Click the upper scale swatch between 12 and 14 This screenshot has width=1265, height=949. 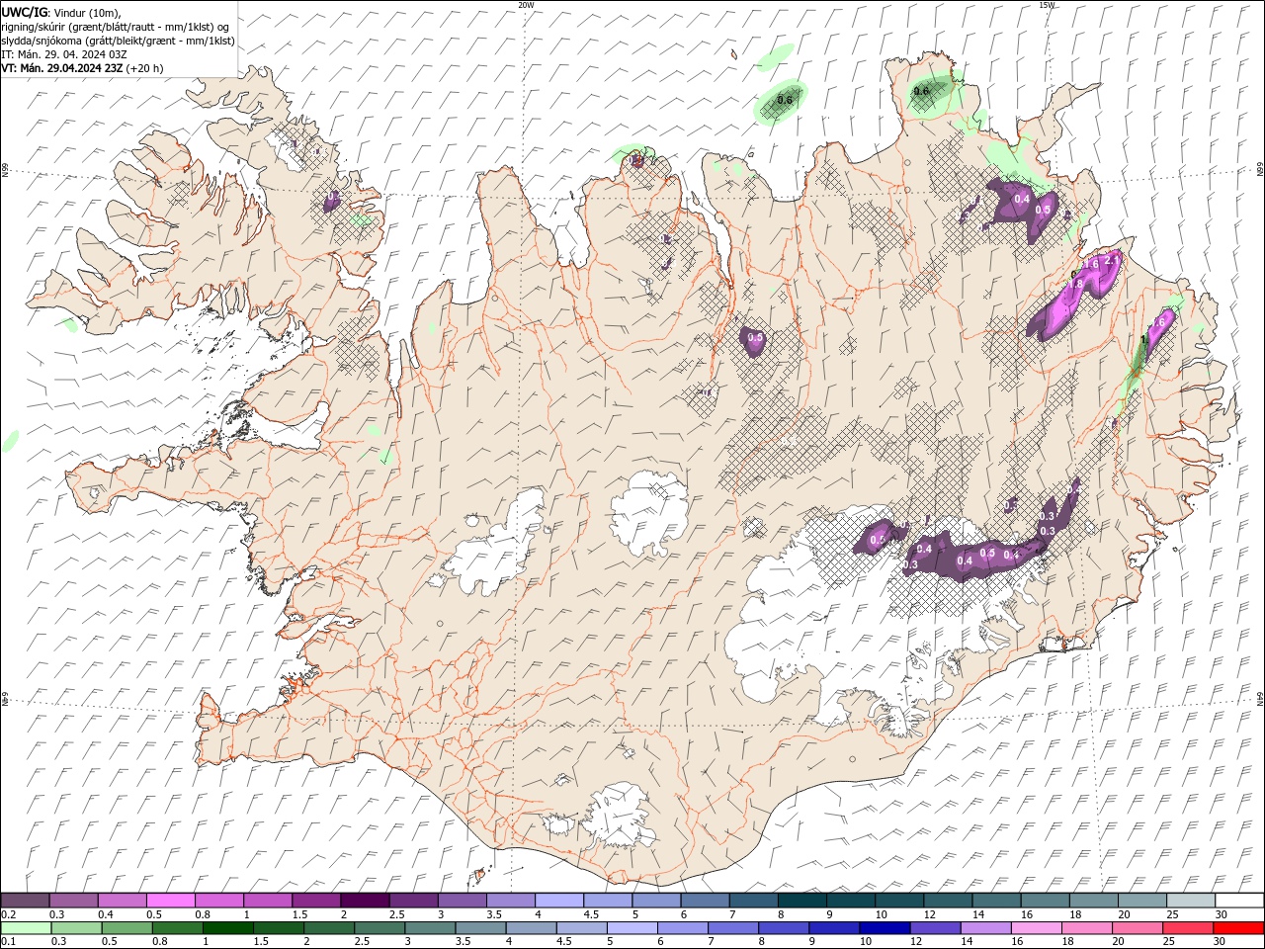point(948,901)
